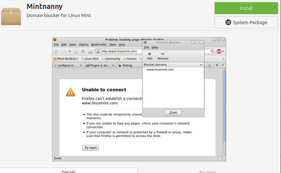The width and height of the screenshot is (281, 173).
Task: Open Domain Blocker's Help menu
Action: (155, 47)
